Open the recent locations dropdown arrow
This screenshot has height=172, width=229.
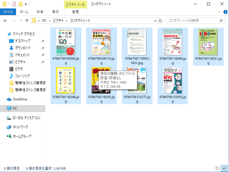click(x=20, y=21)
